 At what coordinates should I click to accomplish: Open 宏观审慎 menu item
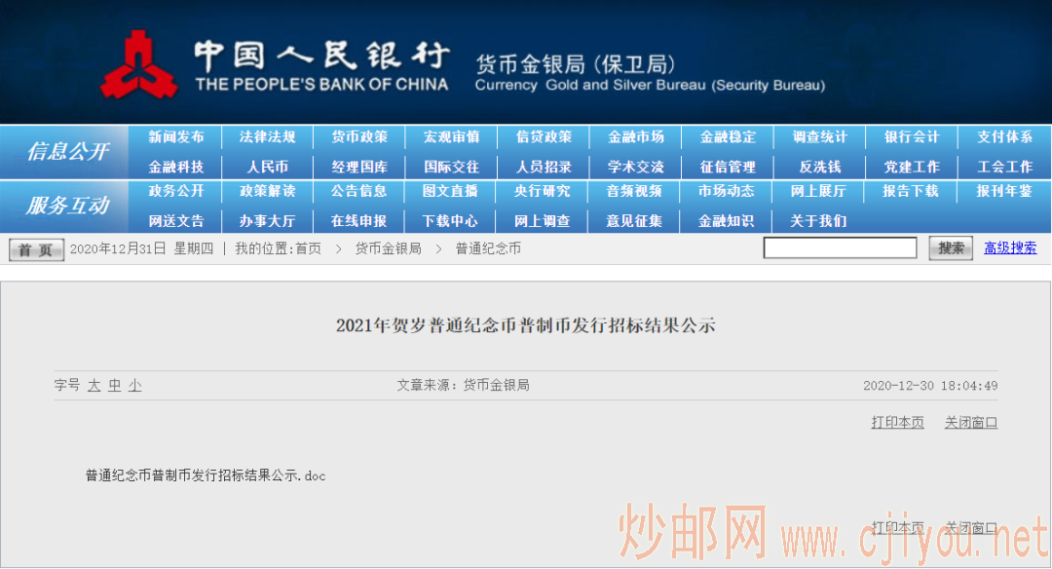coord(452,136)
